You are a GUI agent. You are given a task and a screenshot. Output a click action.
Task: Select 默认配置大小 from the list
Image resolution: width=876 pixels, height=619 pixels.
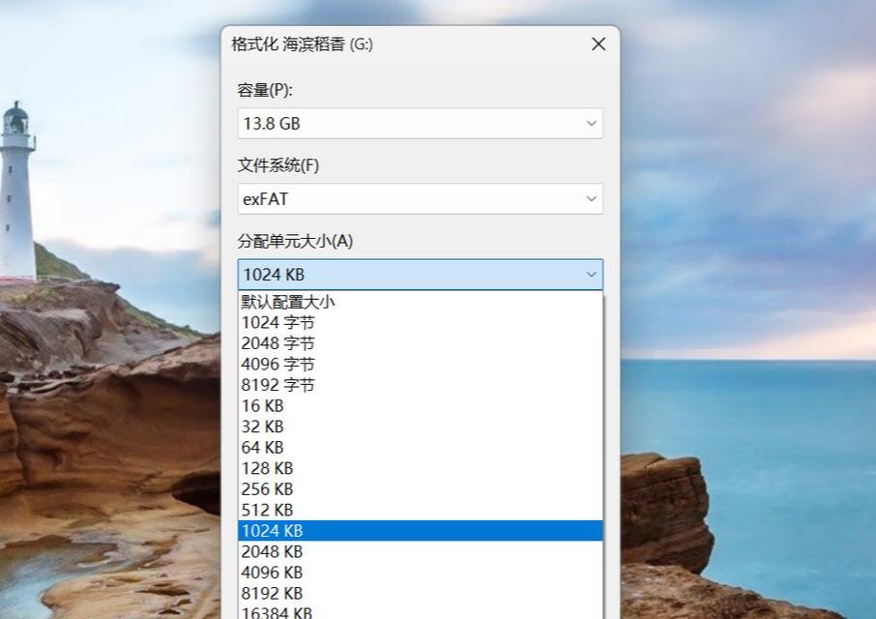coord(421,302)
